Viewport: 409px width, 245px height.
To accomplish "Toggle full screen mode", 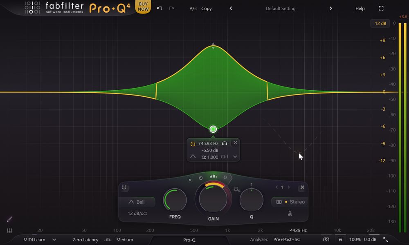I will (381, 8).
